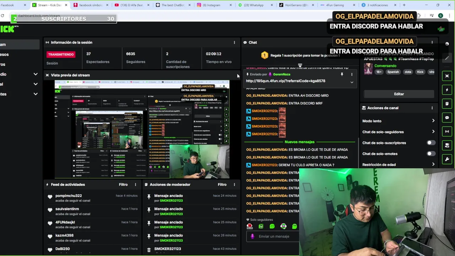Open Acciones de canal three-dot menu
This screenshot has height=256, width=455.
click(432, 108)
